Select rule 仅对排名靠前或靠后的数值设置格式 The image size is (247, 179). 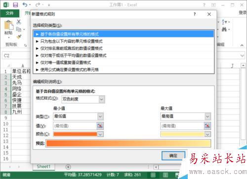click(123, 48)
